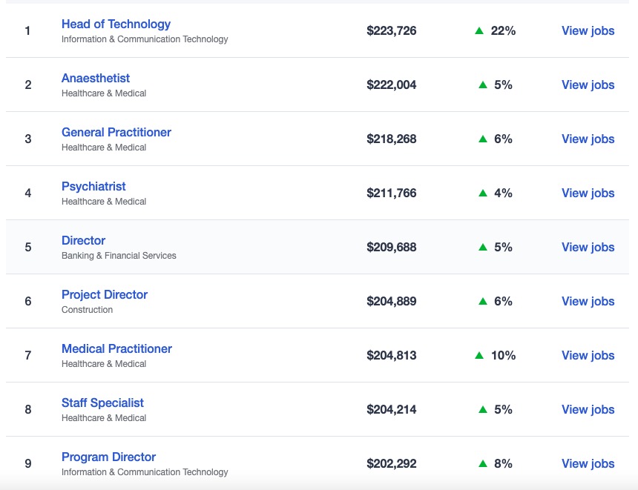View jobs for Anaesthetist
Image resolution: width=638 pixels, height=490 pixels.
point(588,85)
